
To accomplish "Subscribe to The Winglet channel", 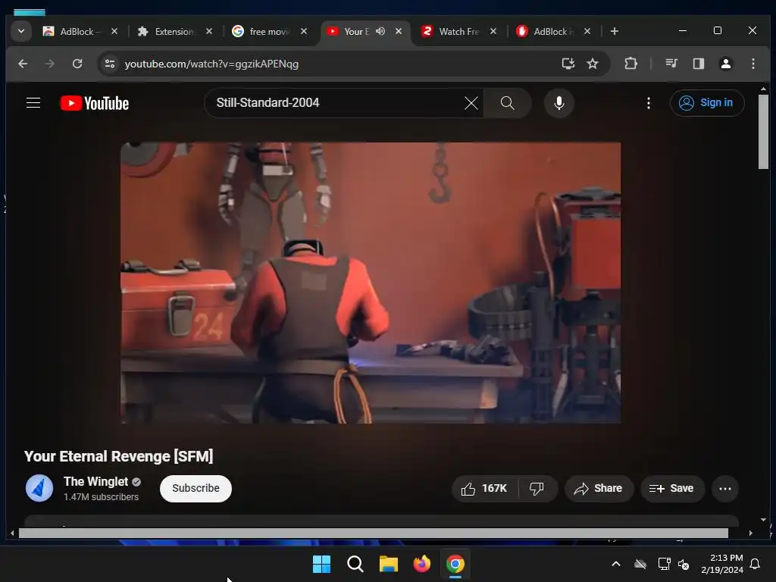I will point(196,489).
